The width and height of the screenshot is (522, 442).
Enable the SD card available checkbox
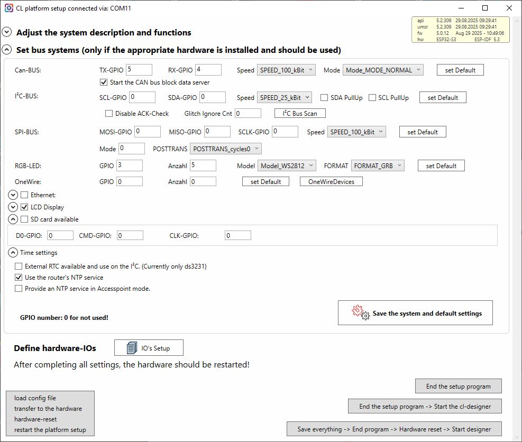[24, 219]
